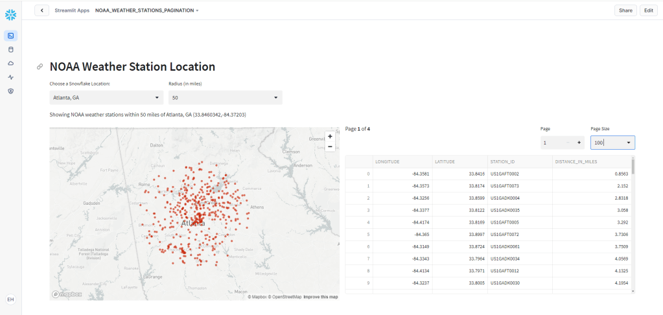Go to Streamlit Apps breadcrumb
The image size is (663, 315).
[x=72, y=10]
